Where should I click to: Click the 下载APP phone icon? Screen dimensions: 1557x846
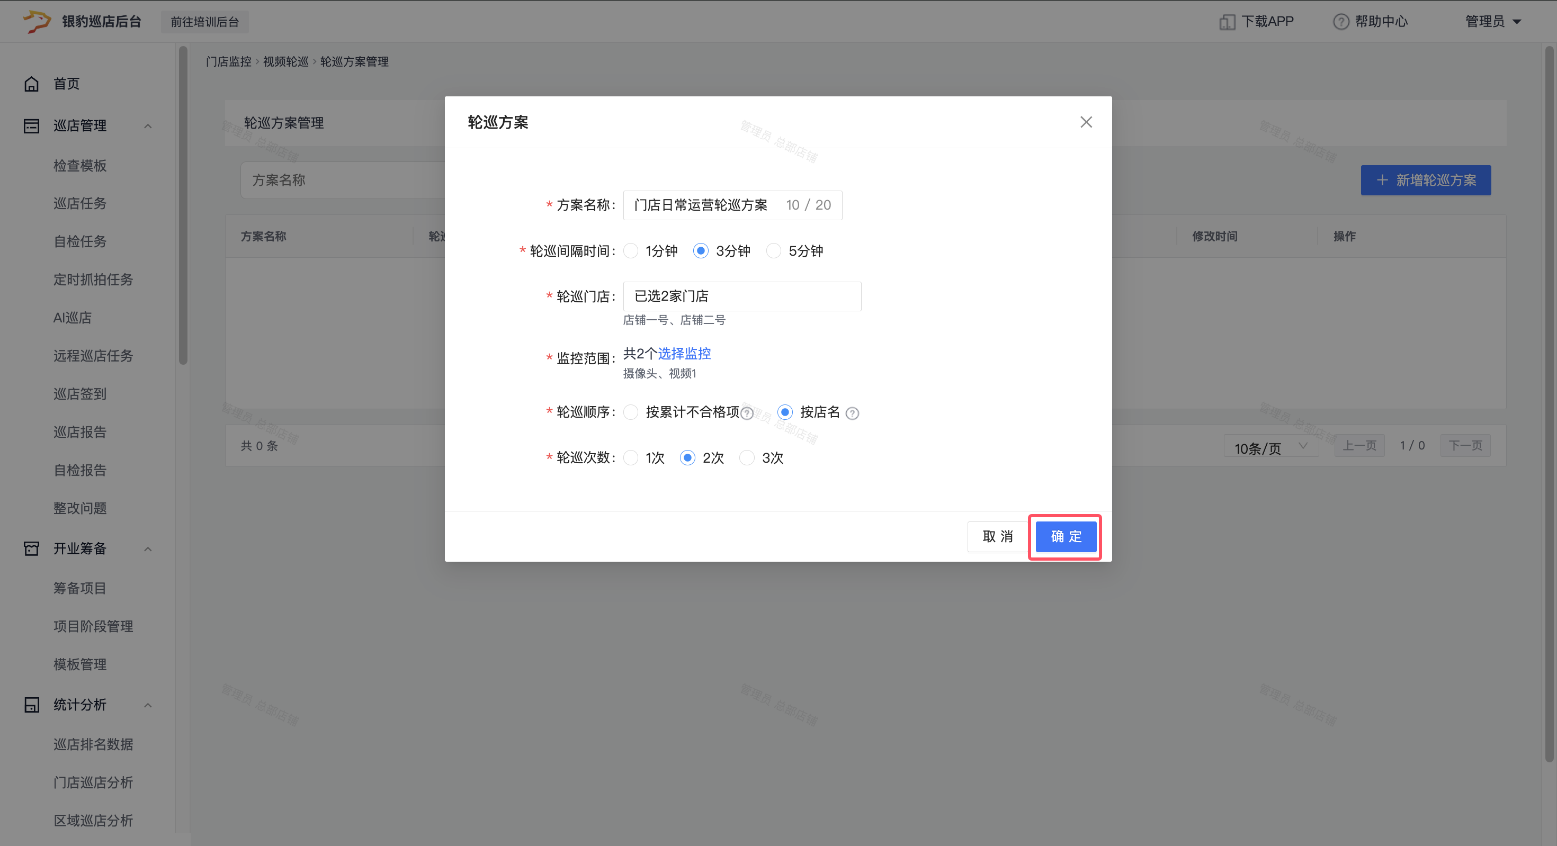click(x=1227, y=22)
